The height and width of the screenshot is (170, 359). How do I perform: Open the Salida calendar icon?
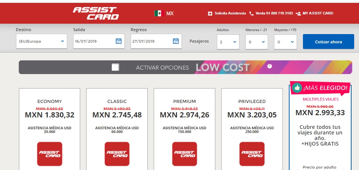pos(118,41)
